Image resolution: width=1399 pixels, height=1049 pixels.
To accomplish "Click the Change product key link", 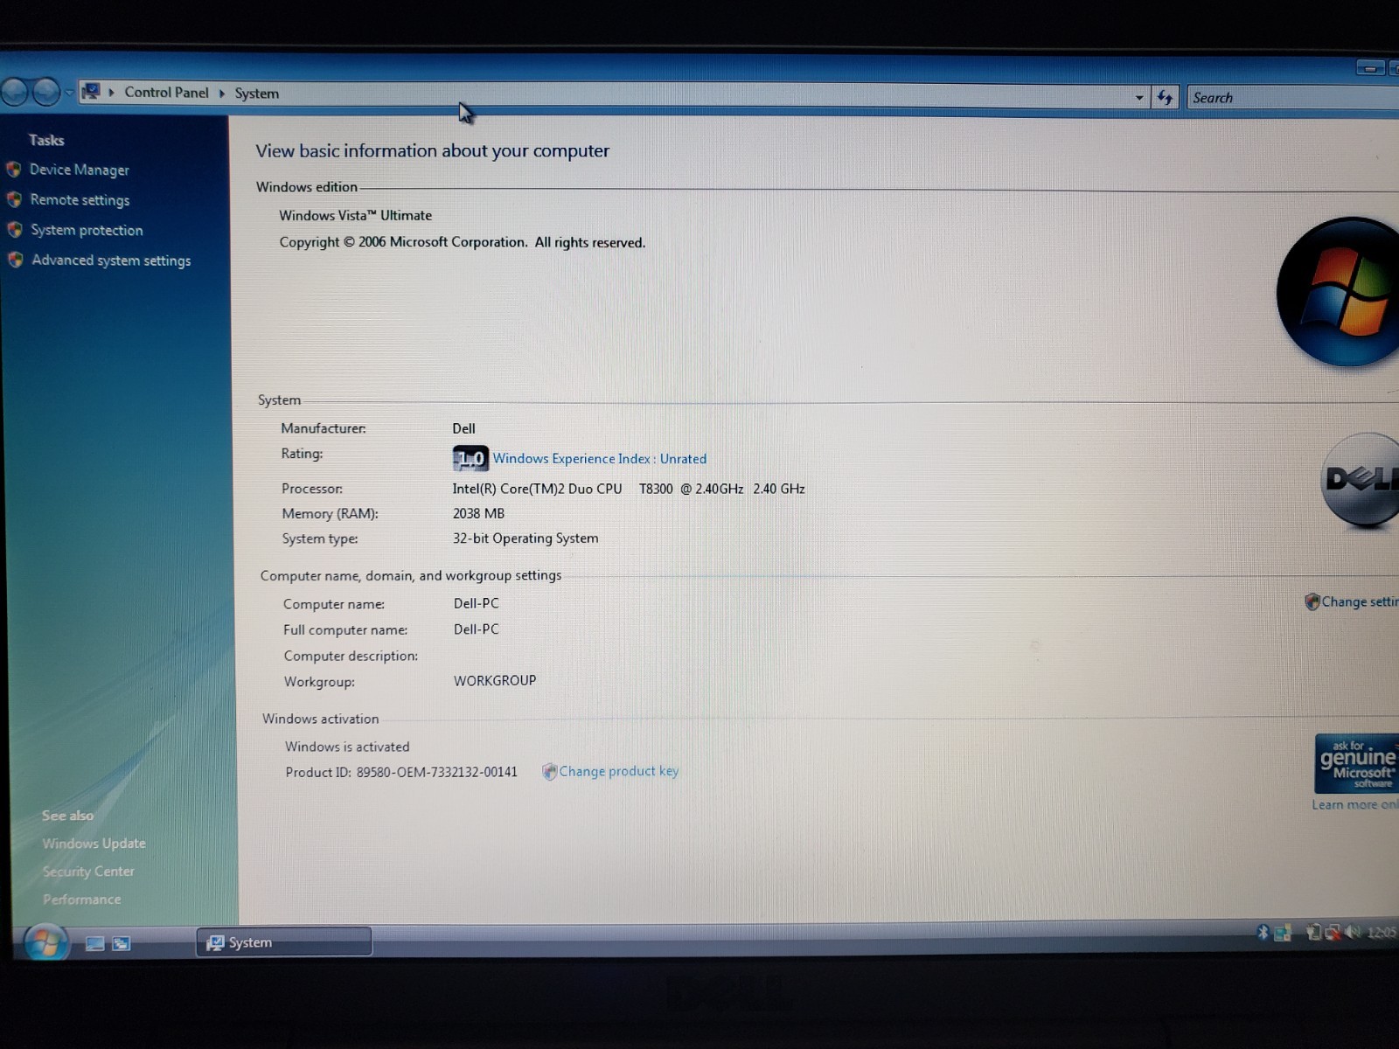I will [x=619, y=771].
